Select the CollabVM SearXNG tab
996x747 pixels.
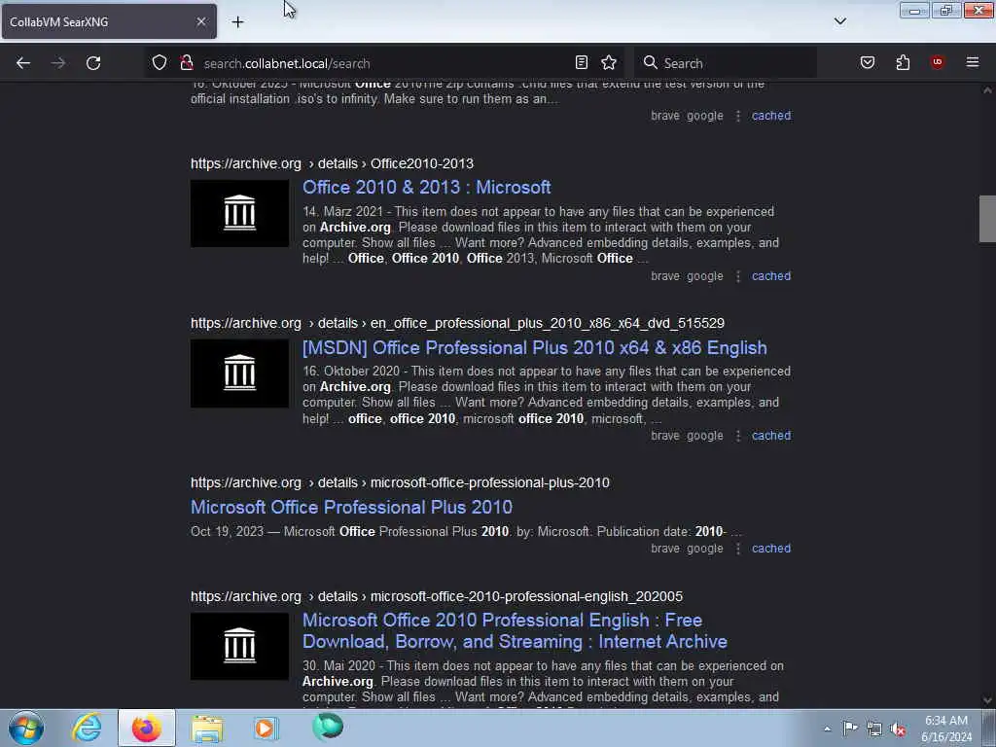point(109,21)
